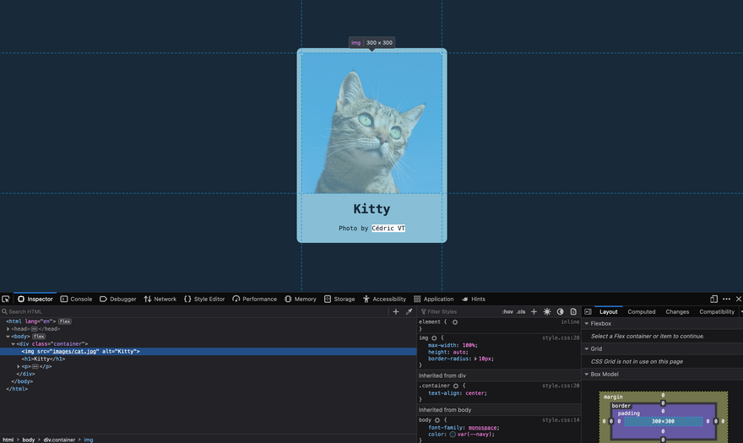Viewport: 743px width, 443px height.
Task: Toggle dark color scheme simulation
Action: coord(560,311)
